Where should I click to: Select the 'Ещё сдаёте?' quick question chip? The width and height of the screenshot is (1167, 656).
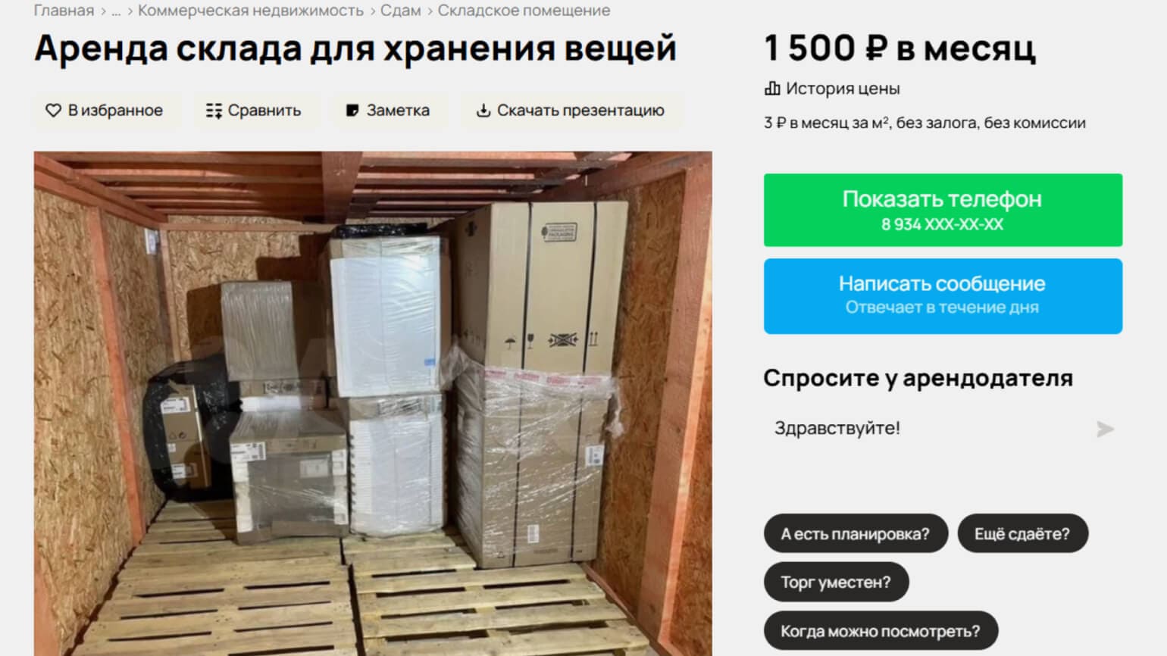1022,534
